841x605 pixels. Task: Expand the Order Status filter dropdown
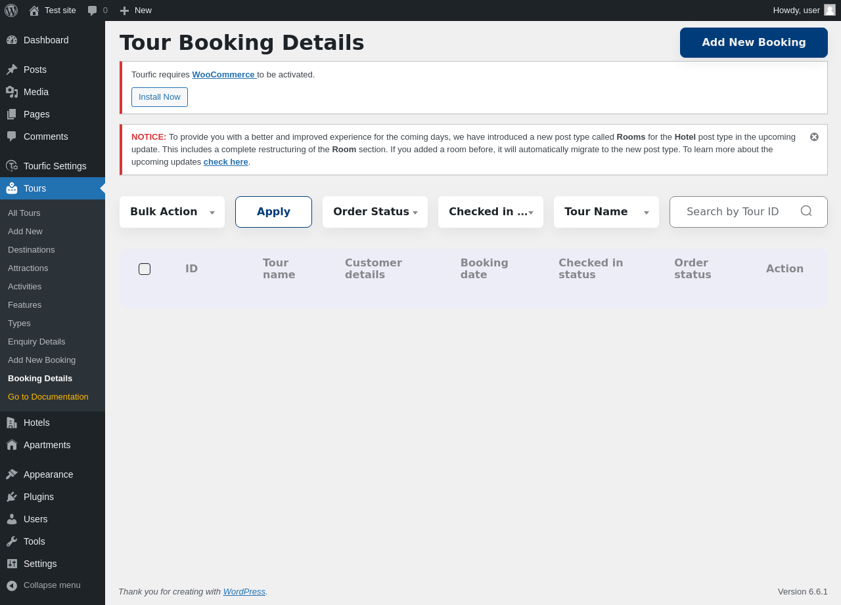pyautogui.click(x=375, y=212)
